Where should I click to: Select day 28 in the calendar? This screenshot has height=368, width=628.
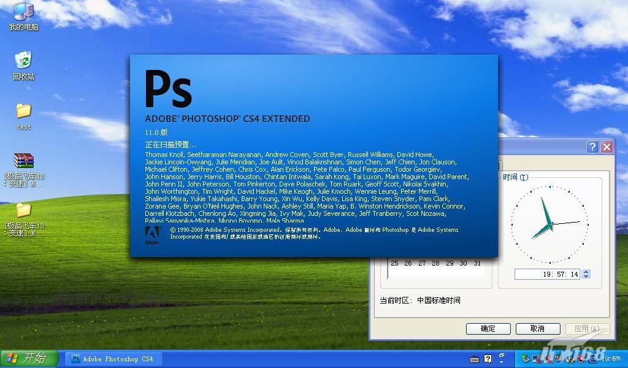(x=436, y=263)
